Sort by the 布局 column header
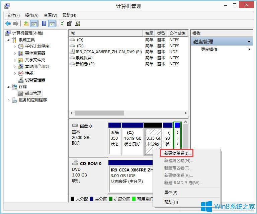Viewport: 257px width, 214px height. (x=149, y=33)
